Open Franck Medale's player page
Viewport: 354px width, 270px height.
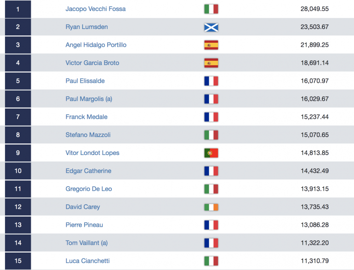coord(86,117)
